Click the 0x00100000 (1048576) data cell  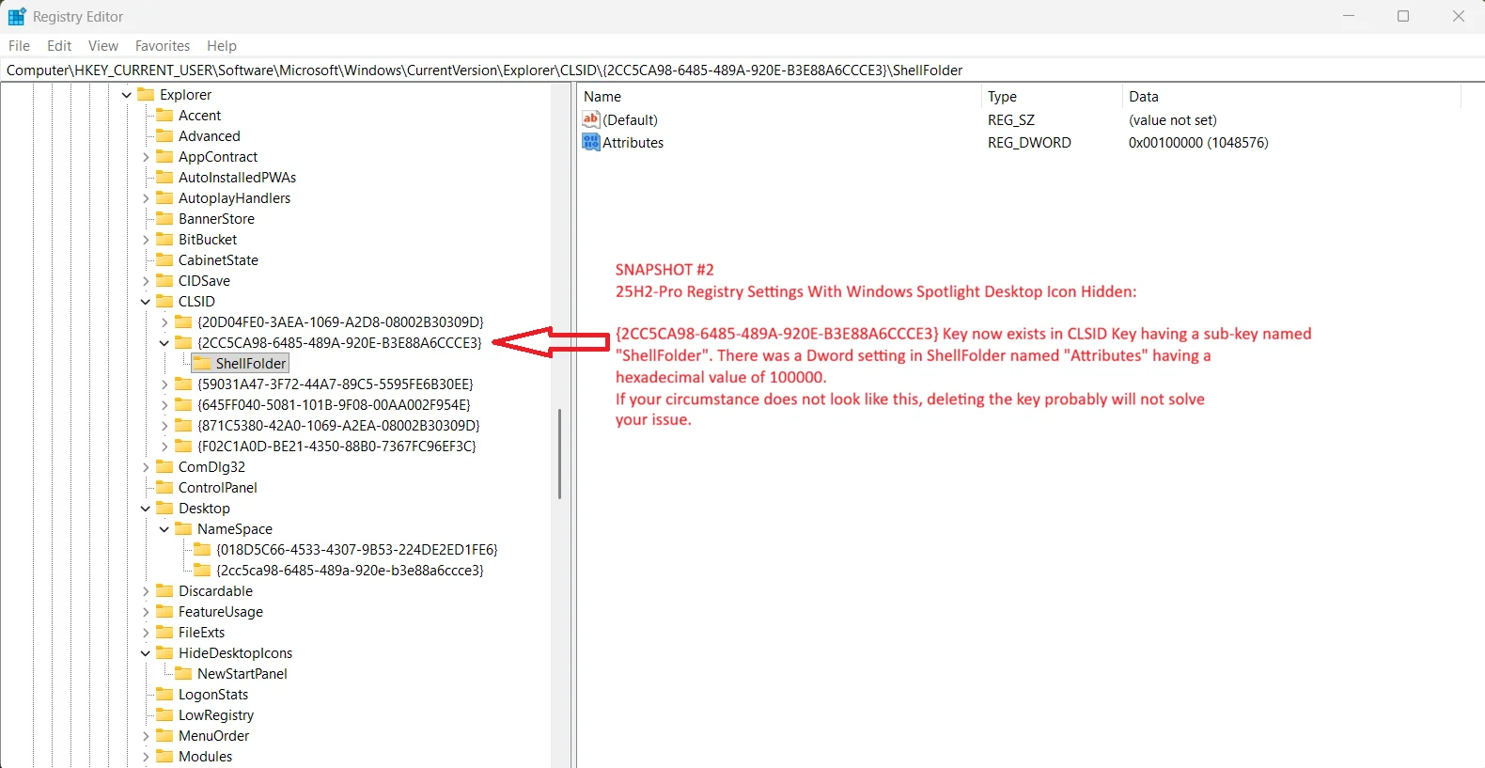(x=1198, y=143)
